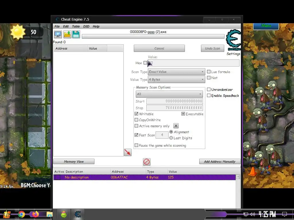
Task: Open the Scan Type dropdown
Action: (x=176, y=72)
